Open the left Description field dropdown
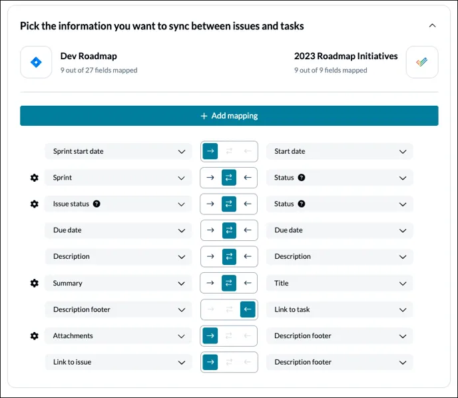This screenshot has width=458, height=398. click(x=118, y=256)
